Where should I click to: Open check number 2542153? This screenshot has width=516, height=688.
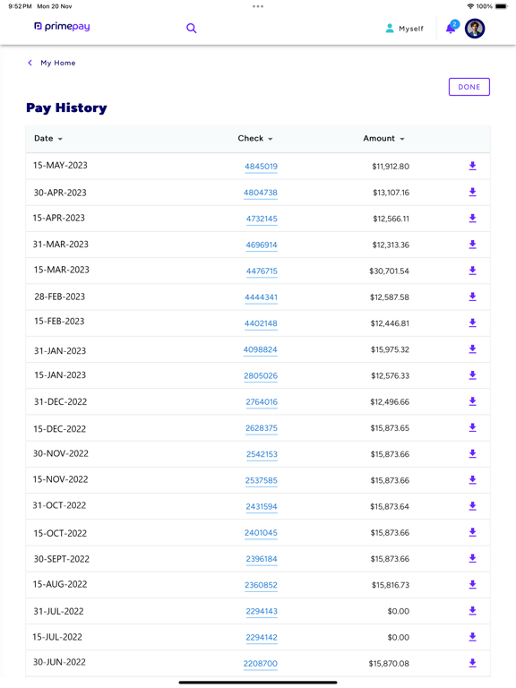[262, 454]
